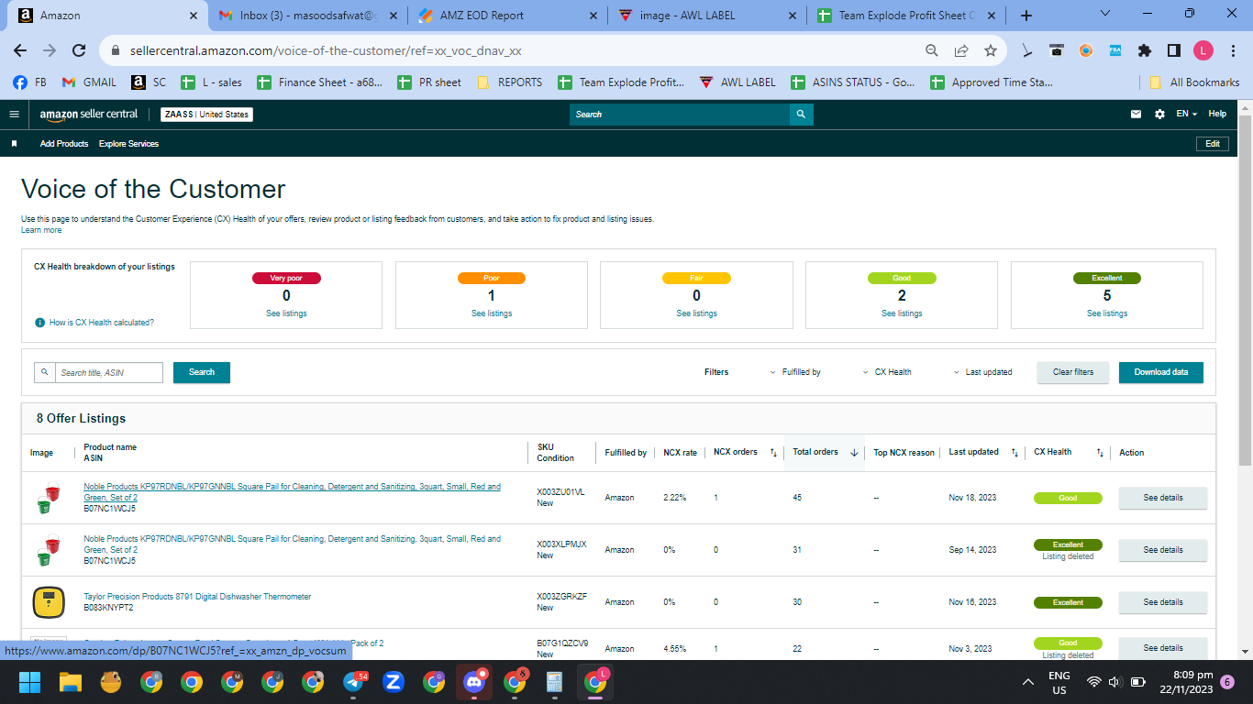Click the Taylor thermometer product thumbnail
The image size is (1253, 704).
click(x=48, y=602)
